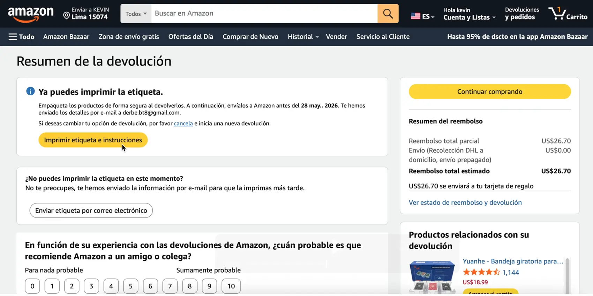593x296 pixels.
Task: Click Imprimir etiqueta e instrucciones button
Action: click(93, 140)
